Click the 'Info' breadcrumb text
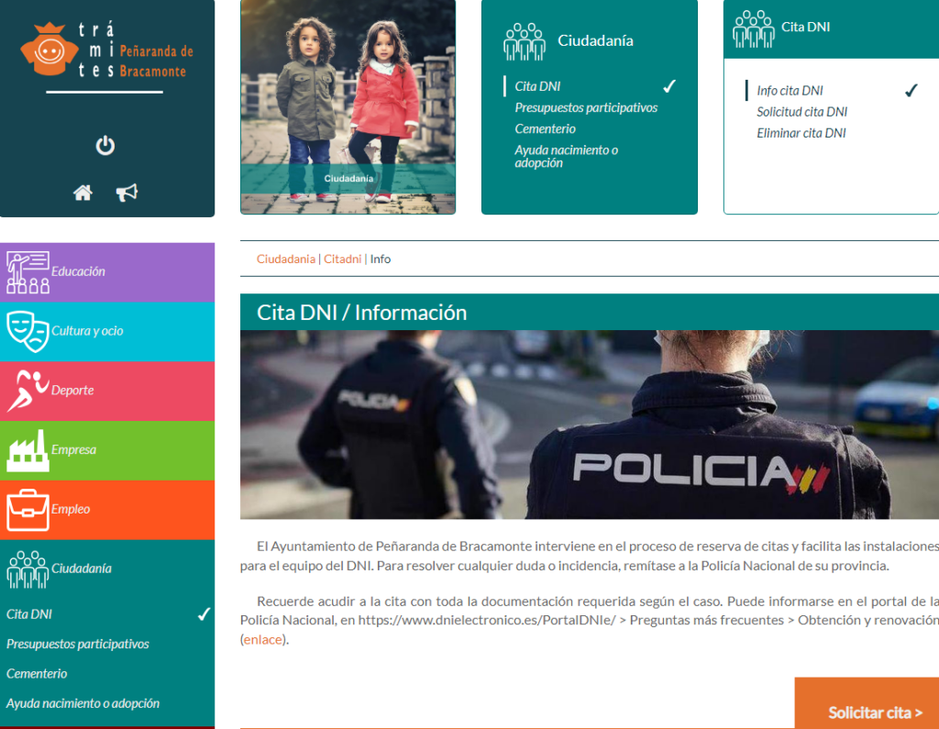This screenshot has height=729, width=939. [x=381, y=259]
